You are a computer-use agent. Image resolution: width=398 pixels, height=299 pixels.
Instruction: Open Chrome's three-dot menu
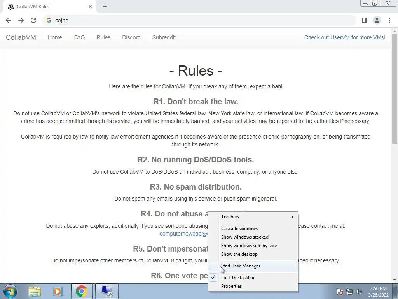point(389,20)
